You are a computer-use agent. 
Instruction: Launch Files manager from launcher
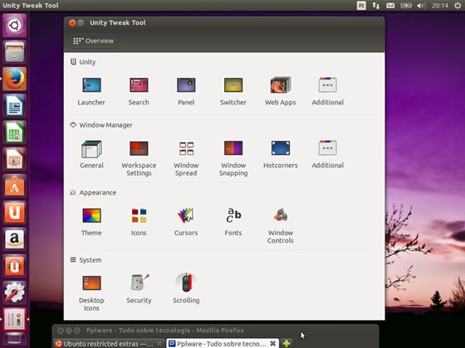coord(14,52)
